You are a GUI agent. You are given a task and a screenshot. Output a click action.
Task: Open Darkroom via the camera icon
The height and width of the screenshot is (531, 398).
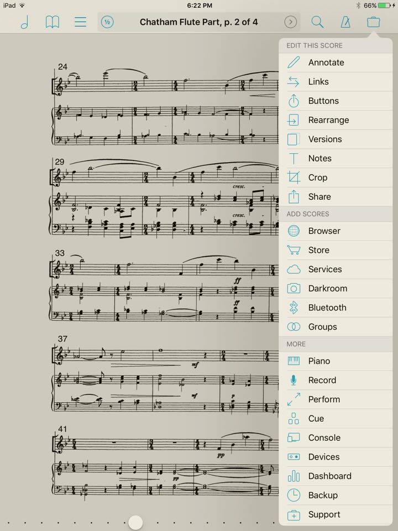(293, 288)
